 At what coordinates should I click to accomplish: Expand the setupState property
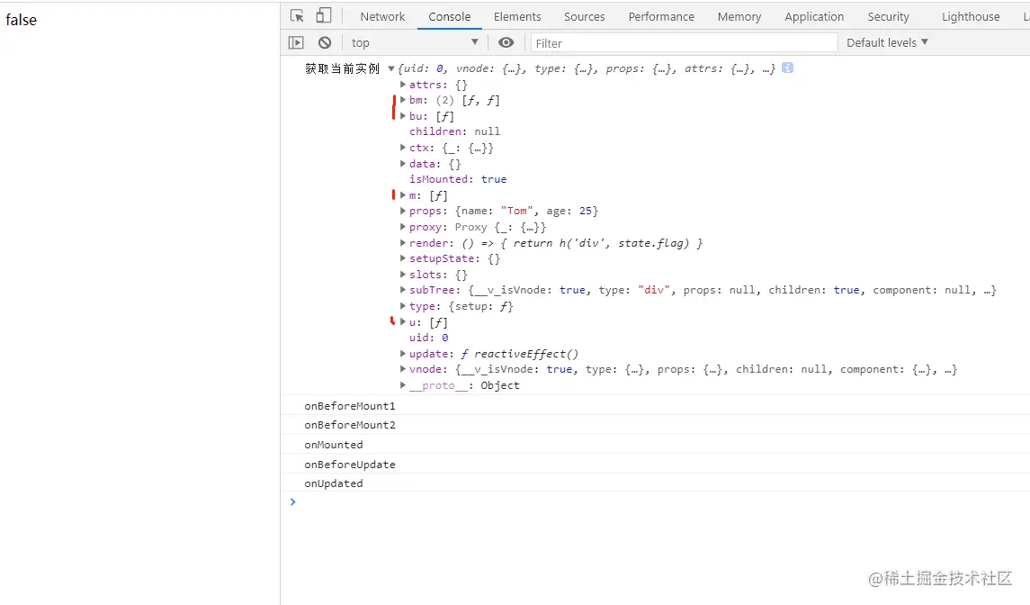403,258
